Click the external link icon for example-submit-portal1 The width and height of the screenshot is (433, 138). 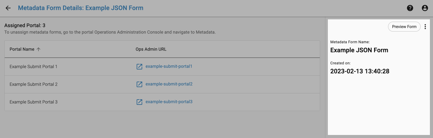(x=140, y=67)
